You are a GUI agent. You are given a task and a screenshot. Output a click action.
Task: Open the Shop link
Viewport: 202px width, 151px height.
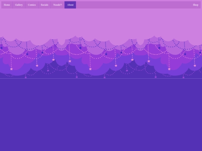pyautogui.click(x=195, y=5)
